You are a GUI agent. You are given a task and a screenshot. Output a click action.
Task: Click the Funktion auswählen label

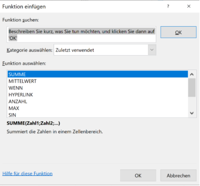click(x=24, y=63)
